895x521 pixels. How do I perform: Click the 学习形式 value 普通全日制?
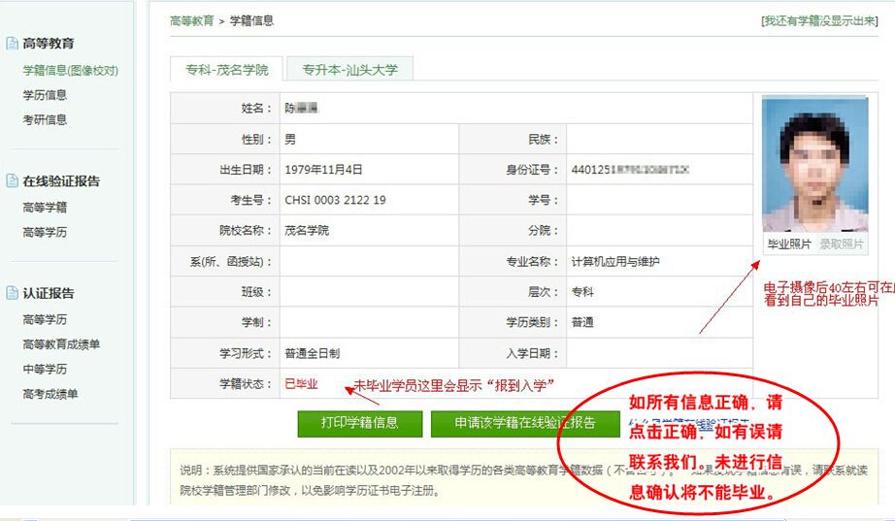click(x=313, y=353)
